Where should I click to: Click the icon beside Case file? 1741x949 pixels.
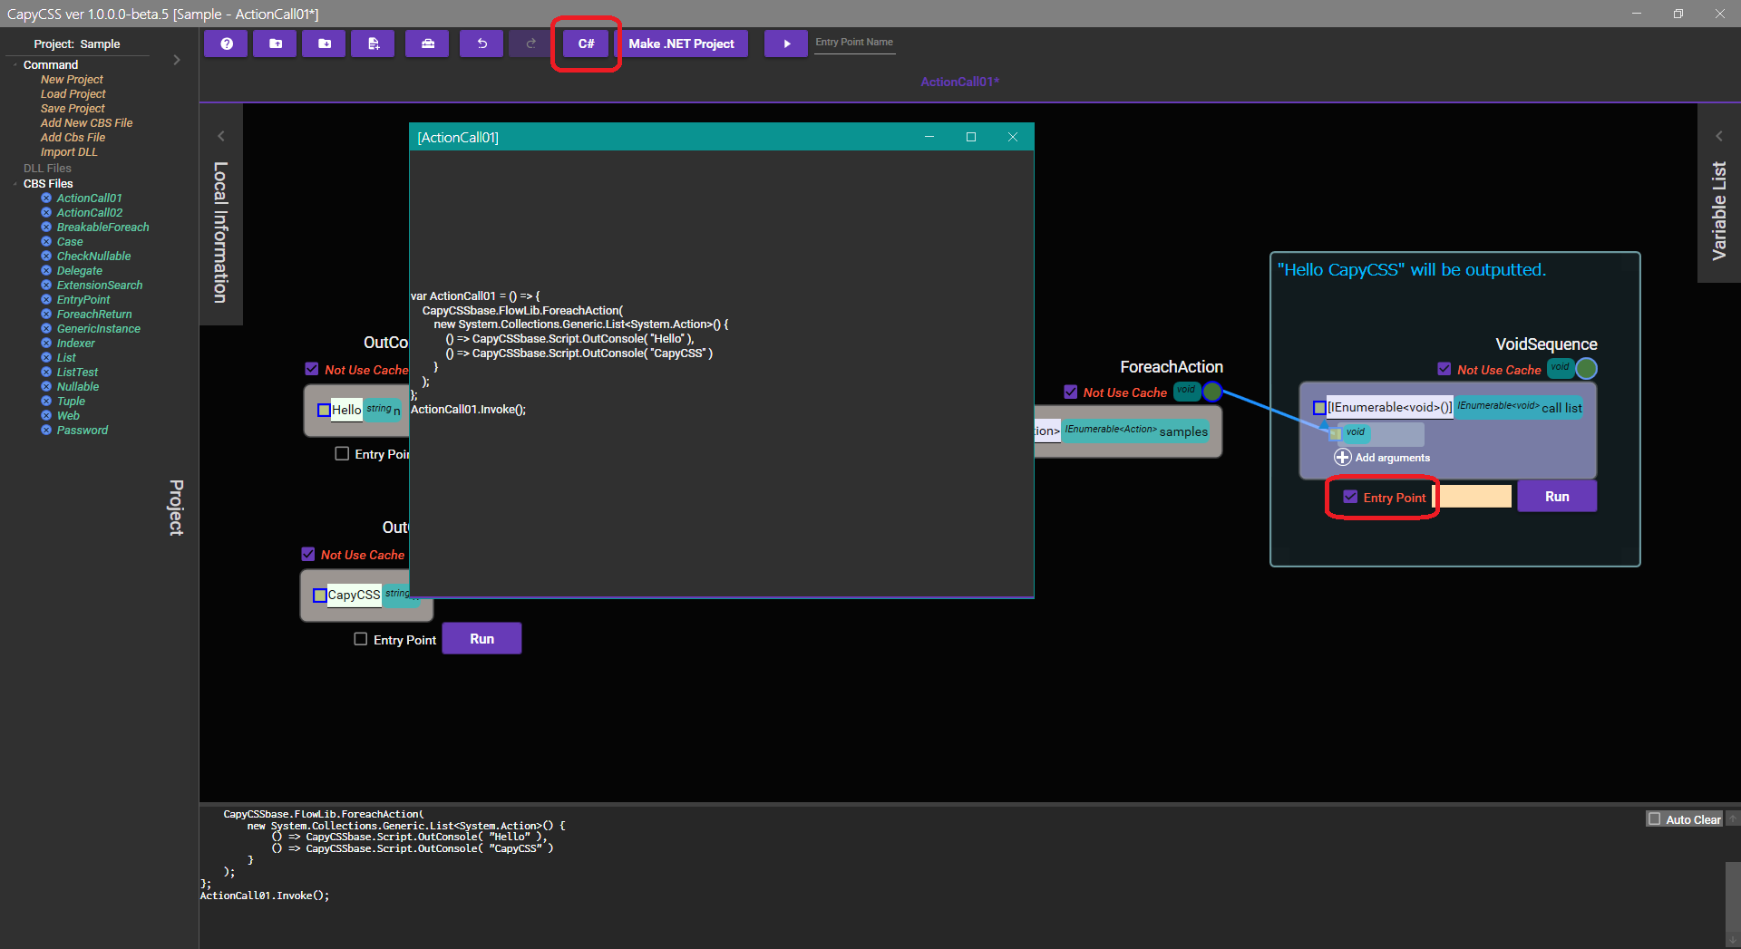coord(46,241)
